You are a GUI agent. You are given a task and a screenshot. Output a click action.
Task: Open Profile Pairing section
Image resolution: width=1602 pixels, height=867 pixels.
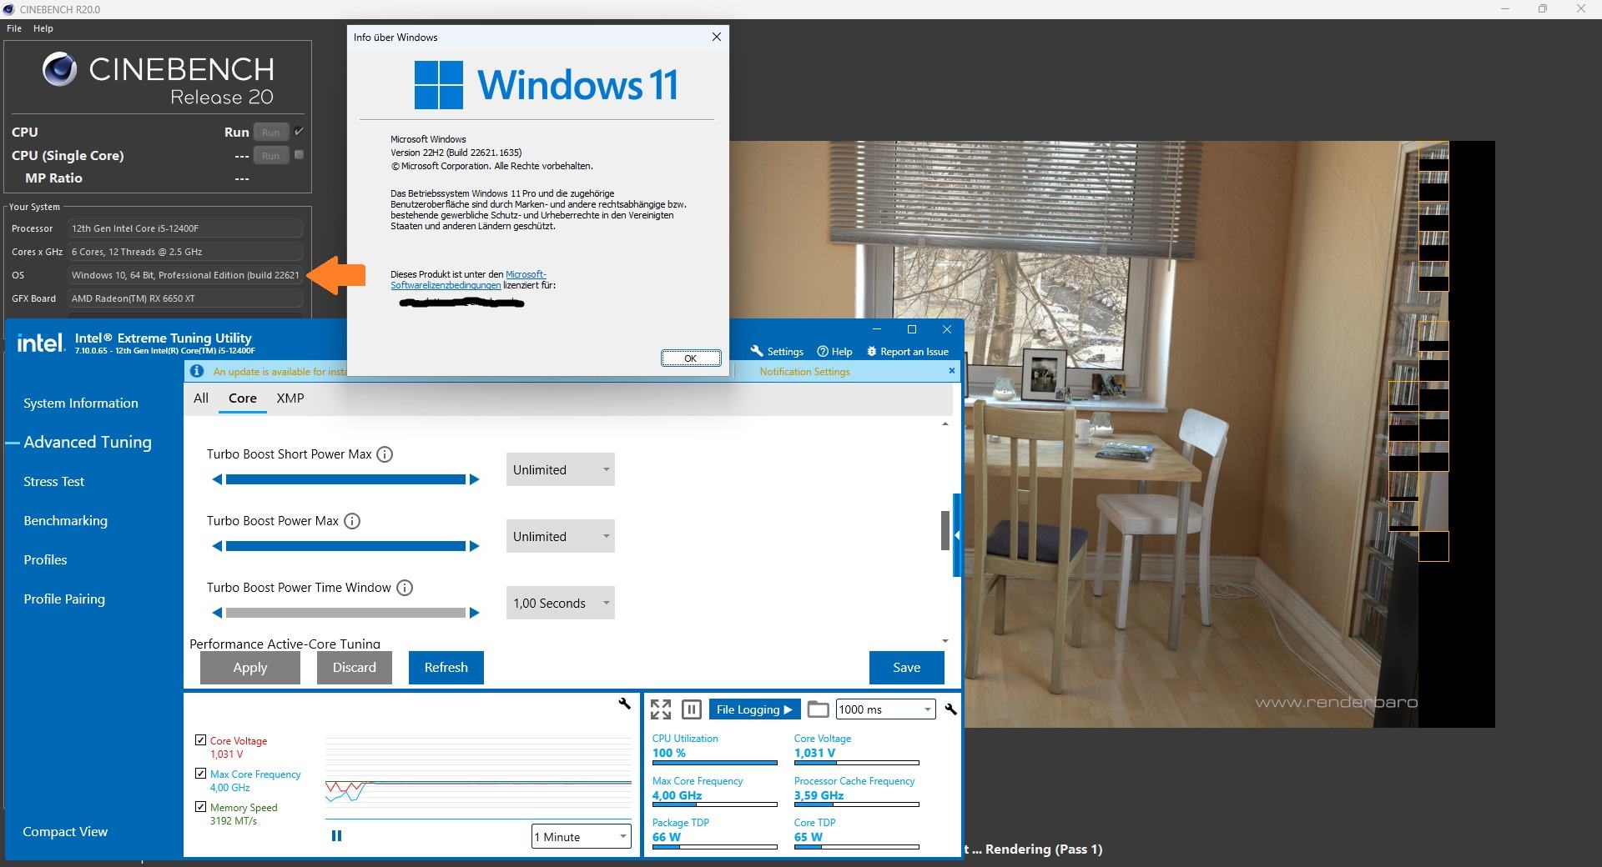64,599
